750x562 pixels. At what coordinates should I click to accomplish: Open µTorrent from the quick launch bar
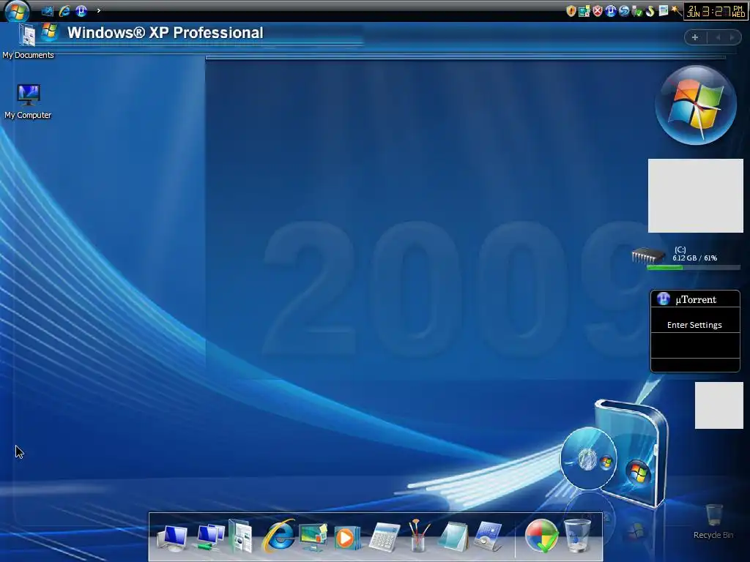point(81,10)
